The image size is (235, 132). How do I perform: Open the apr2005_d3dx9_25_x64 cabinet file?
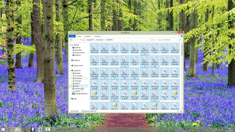point(95,48)
